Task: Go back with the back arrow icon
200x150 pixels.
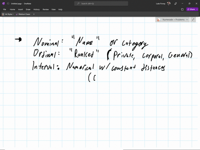Action: (8, 4)
